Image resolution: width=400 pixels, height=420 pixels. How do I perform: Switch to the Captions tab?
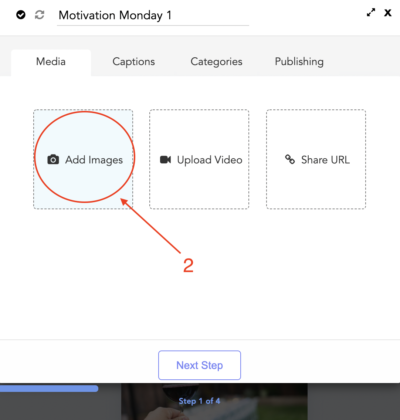133,61
